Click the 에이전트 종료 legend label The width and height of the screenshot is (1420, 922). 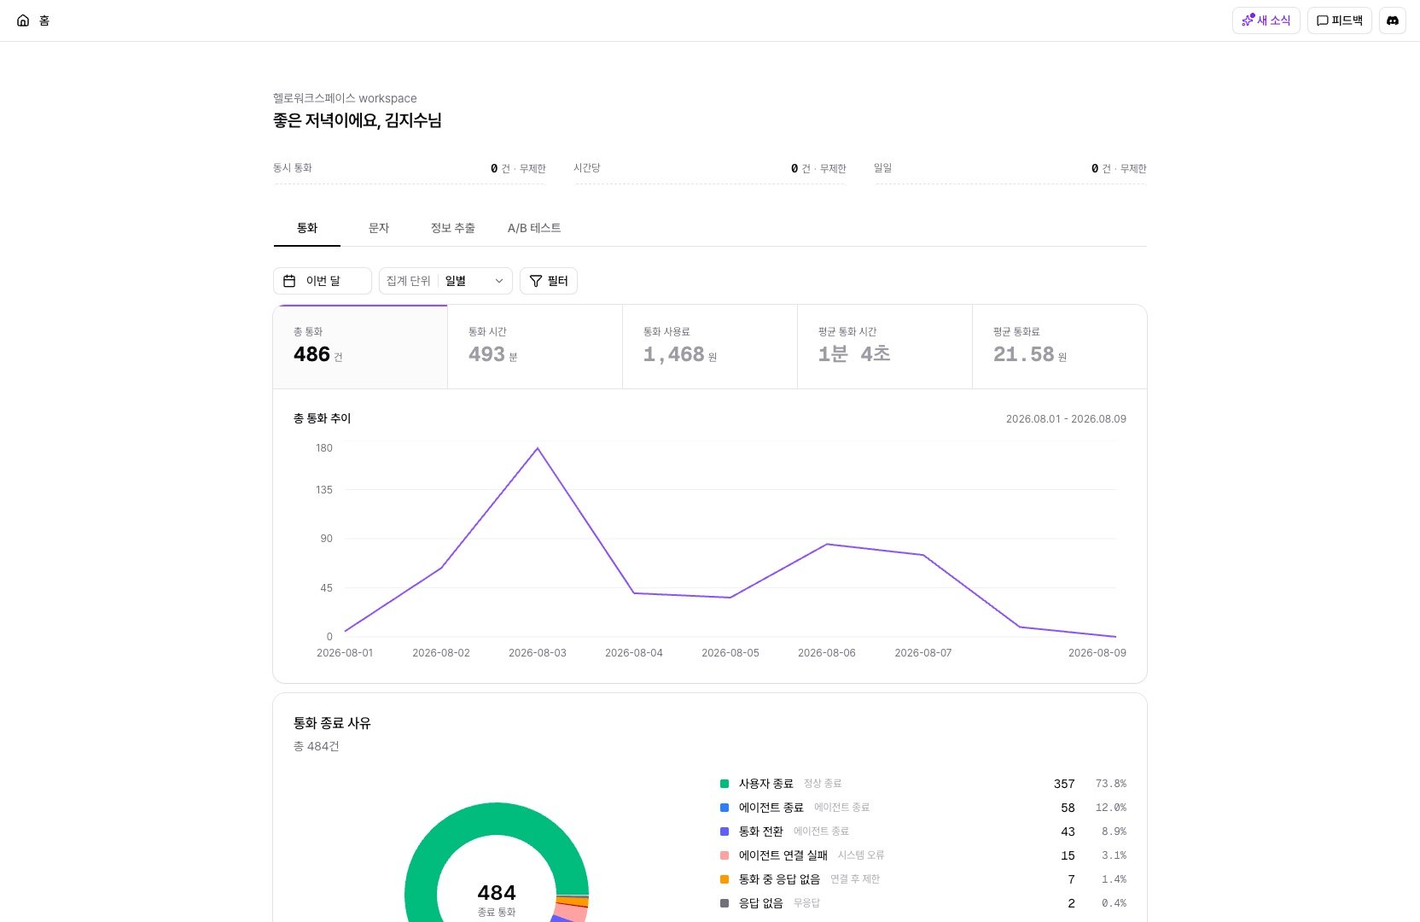point(771,808)
